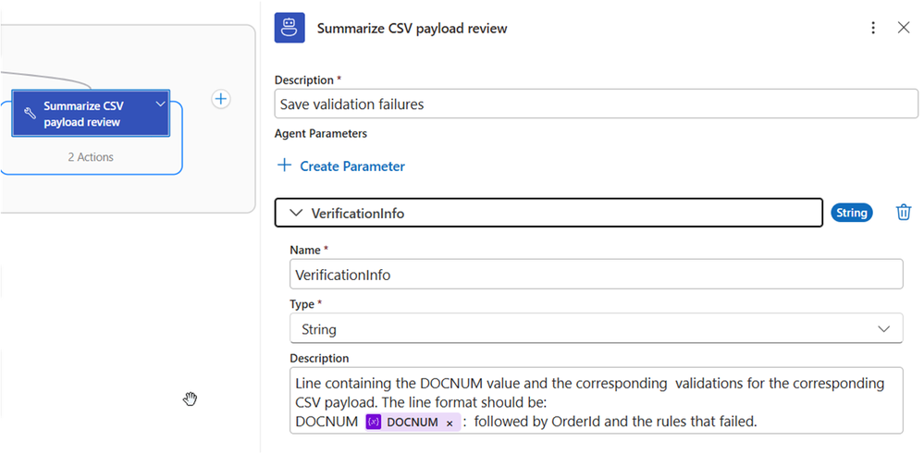924x454 pixels.
Task: Select the Summarize CSV payload review node
Action: [x=90, y=114]
